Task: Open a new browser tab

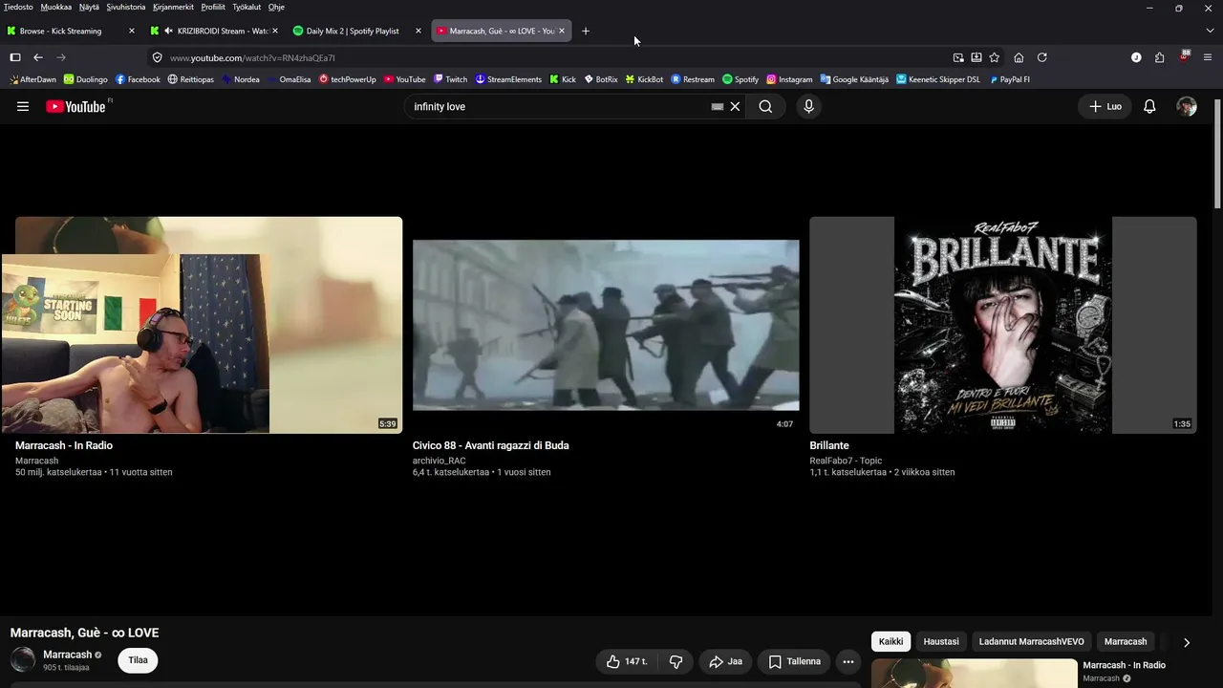Action: [586, 31]
